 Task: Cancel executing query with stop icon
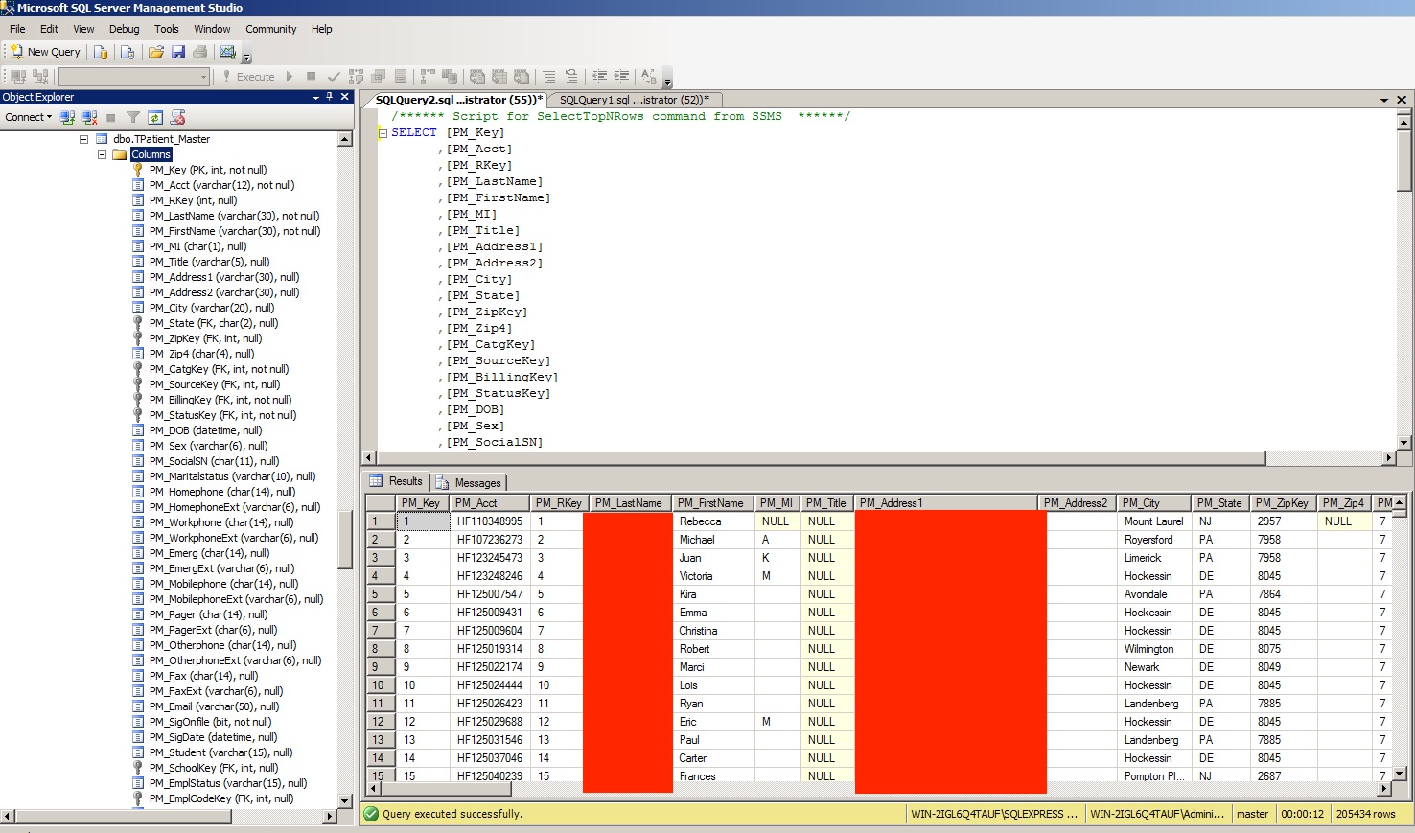(311, 76)
